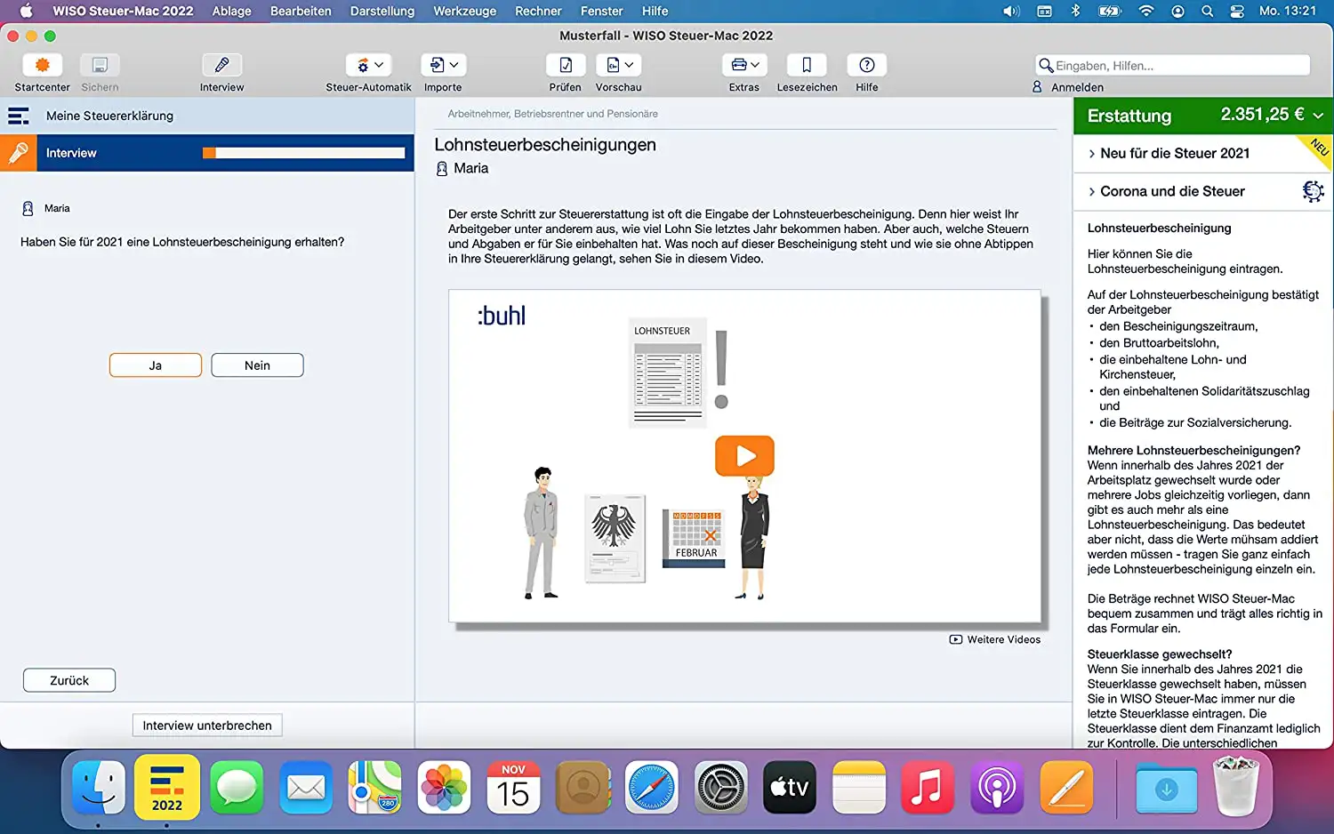
Task: Answer Ja to the Lohnsteuerbescheinigung question
Action: click(156, 365)
